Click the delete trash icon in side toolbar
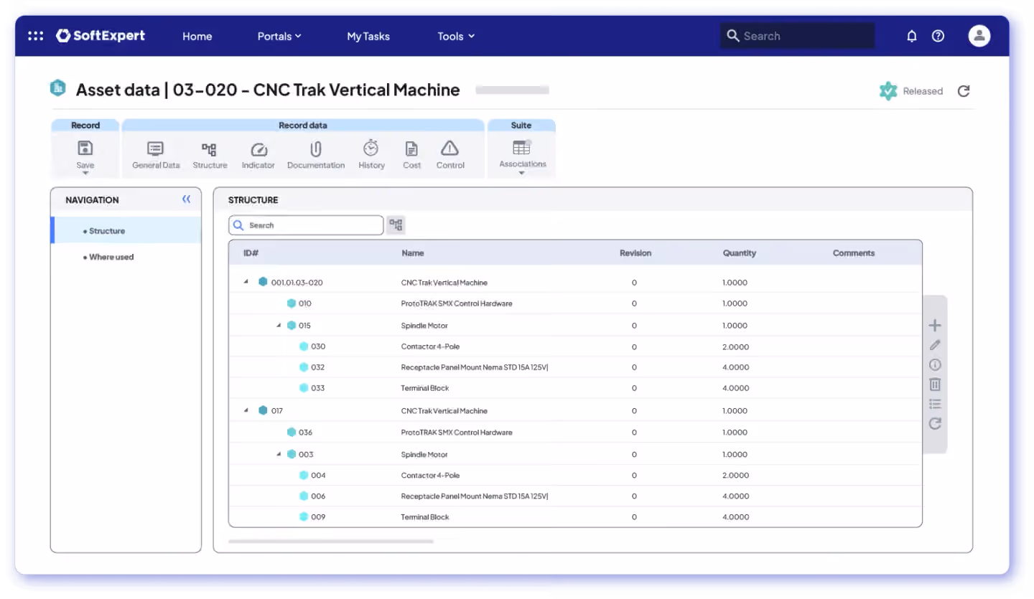The image size is (1034, 599). pyautogui.click(x=935, y=384)
